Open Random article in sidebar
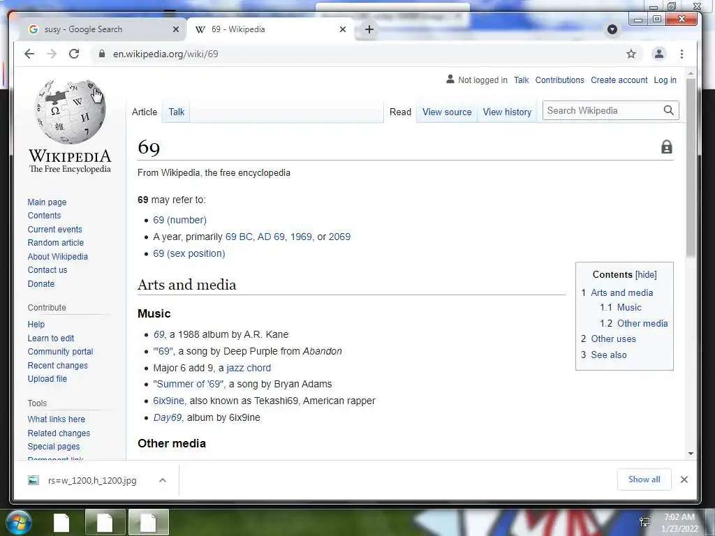The image size is (715, 536). (x=56, y=242)
